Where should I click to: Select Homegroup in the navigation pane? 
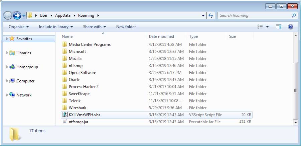(27, 67)
